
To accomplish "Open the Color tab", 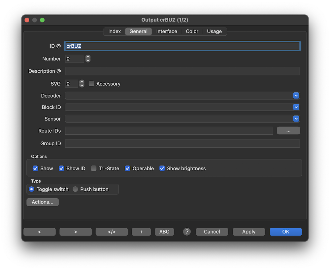I will click(x=192, y=31).
